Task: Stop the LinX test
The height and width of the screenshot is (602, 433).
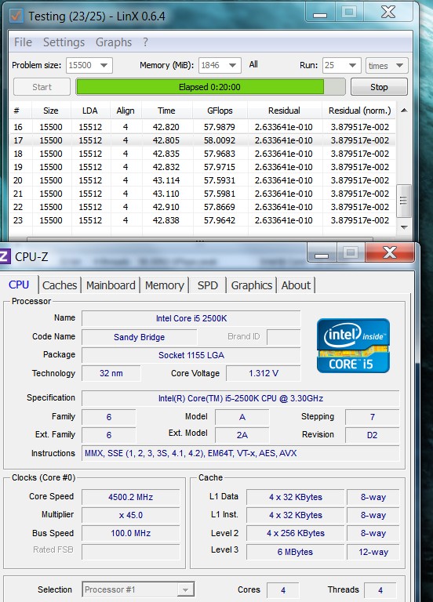Action: (379, 87)
